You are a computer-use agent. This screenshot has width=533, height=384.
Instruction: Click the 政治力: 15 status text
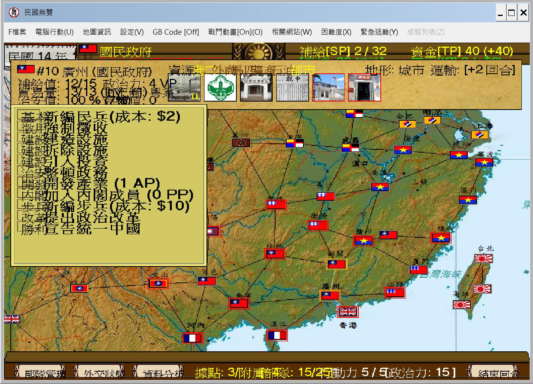pyautogui.click(x=421, y=372)
